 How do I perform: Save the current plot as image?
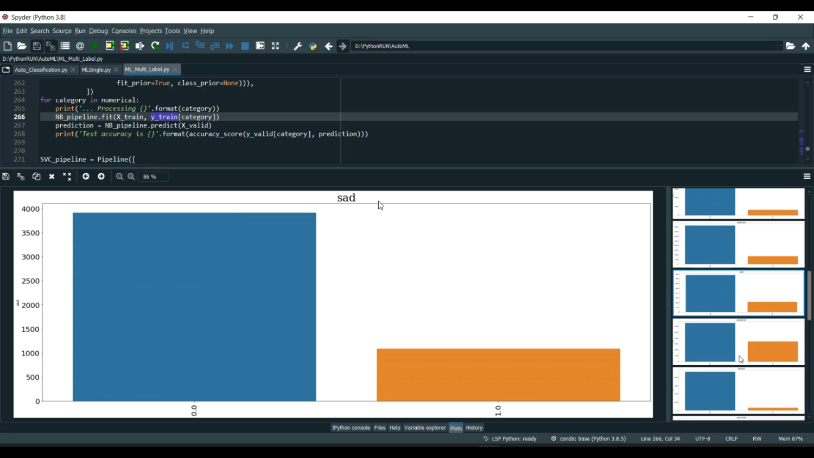(x=6, y=176)
